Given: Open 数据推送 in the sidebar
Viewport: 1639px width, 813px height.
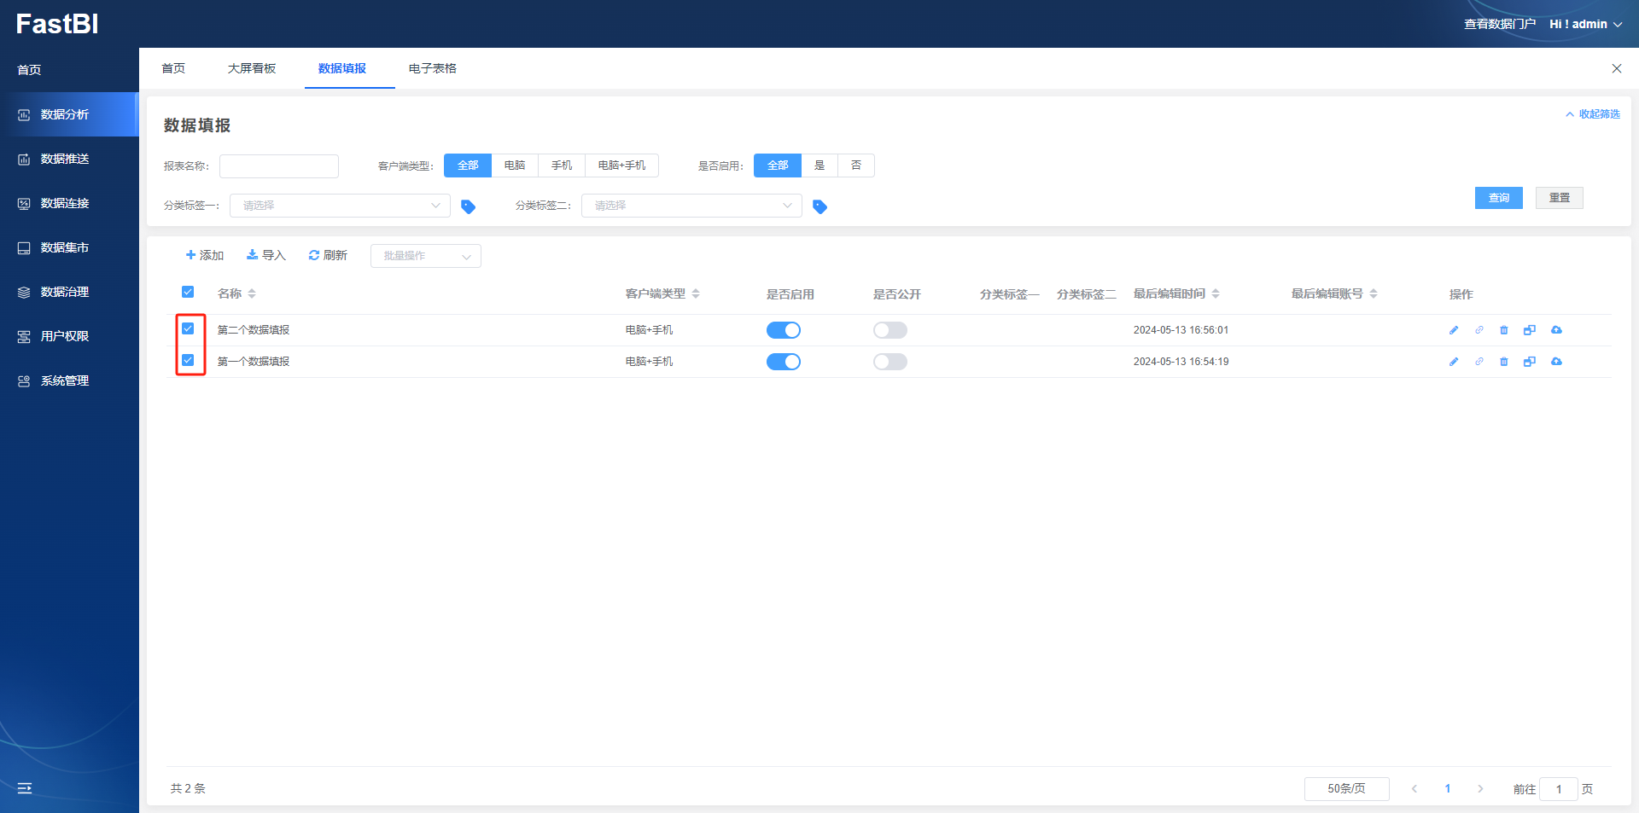Looking at the screenshot, I should tap(68, 159).
